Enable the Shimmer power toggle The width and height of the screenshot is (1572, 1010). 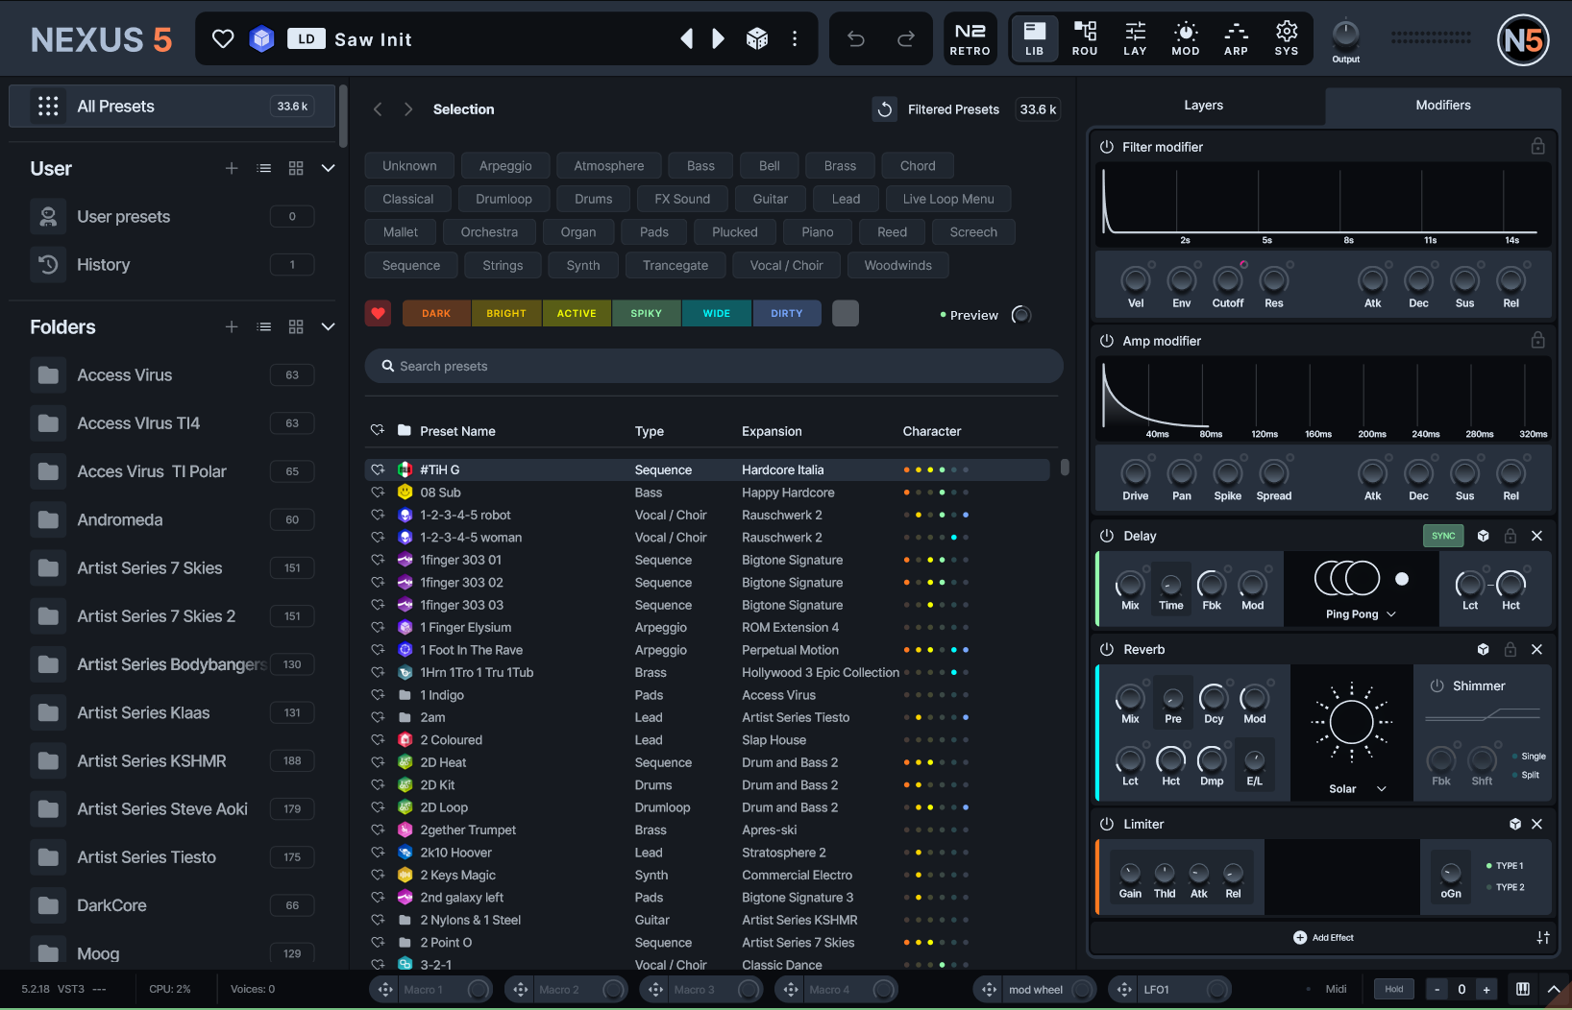[x=1437, y=685]
